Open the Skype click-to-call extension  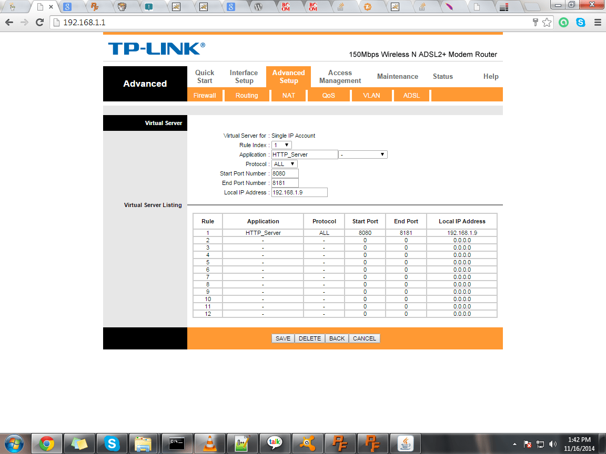tap(580, 23)
